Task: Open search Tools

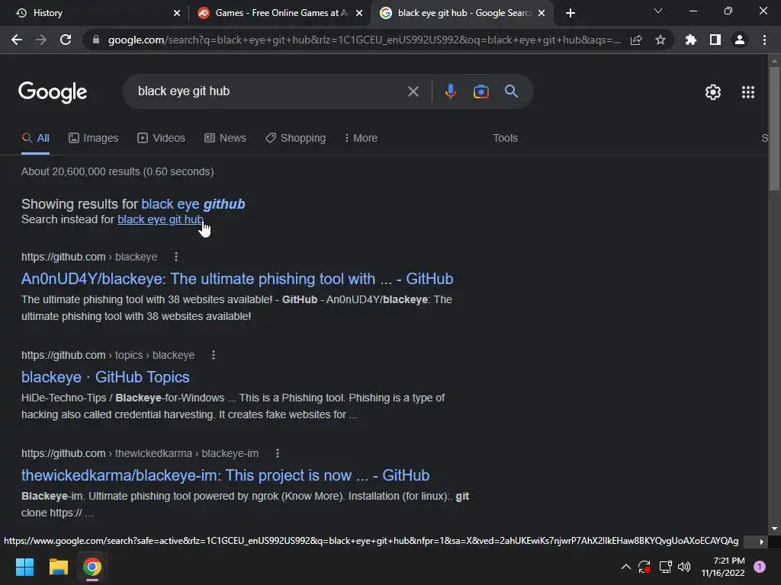Action: (505, 138)
